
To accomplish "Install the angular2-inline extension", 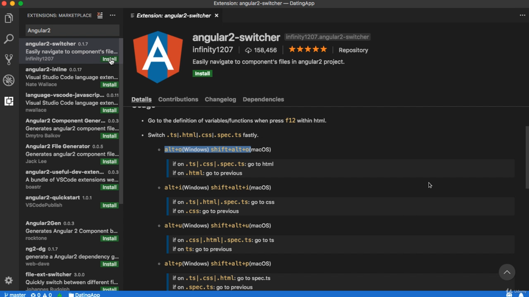I will [x=110, y=85].
